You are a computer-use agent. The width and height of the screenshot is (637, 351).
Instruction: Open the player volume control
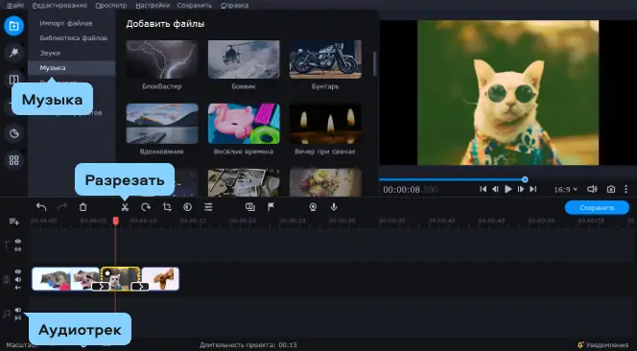coord(592,189)
